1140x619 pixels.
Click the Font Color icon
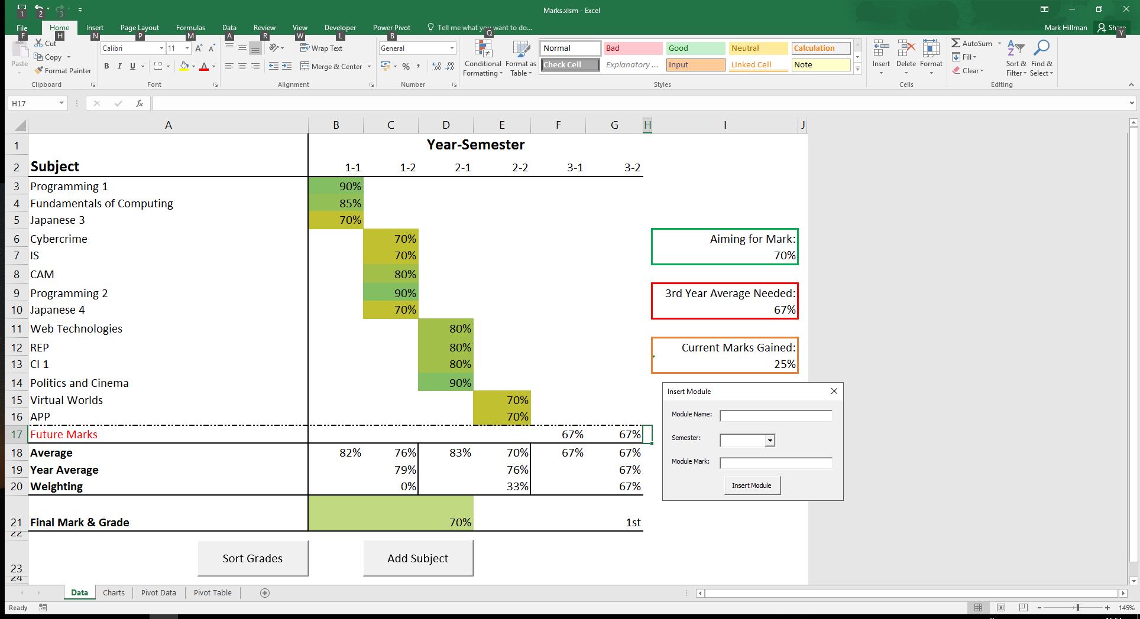pyautogui.click(x=204, y=66)
